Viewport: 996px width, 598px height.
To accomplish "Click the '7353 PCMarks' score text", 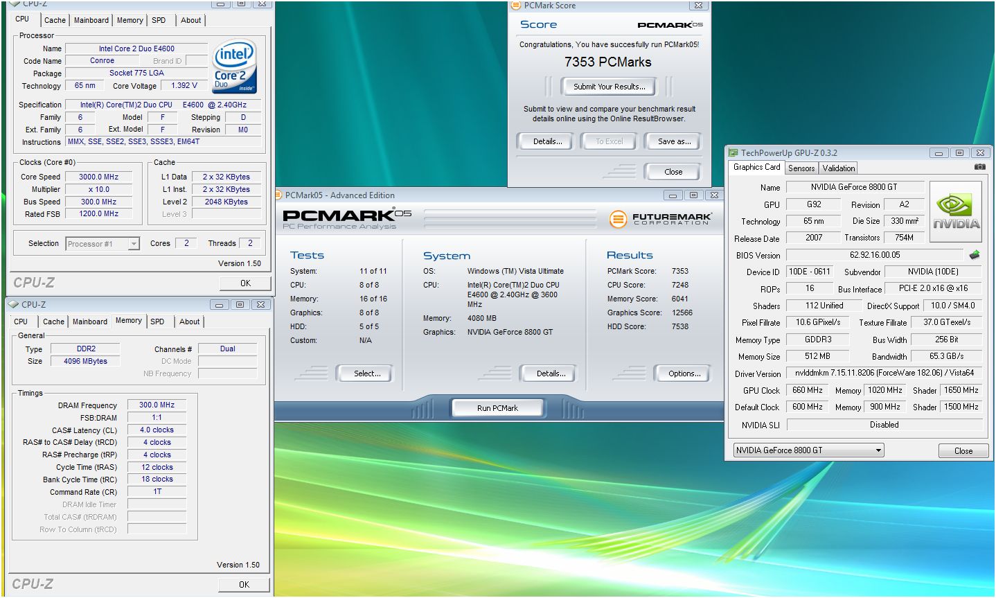I will (607, 62).
